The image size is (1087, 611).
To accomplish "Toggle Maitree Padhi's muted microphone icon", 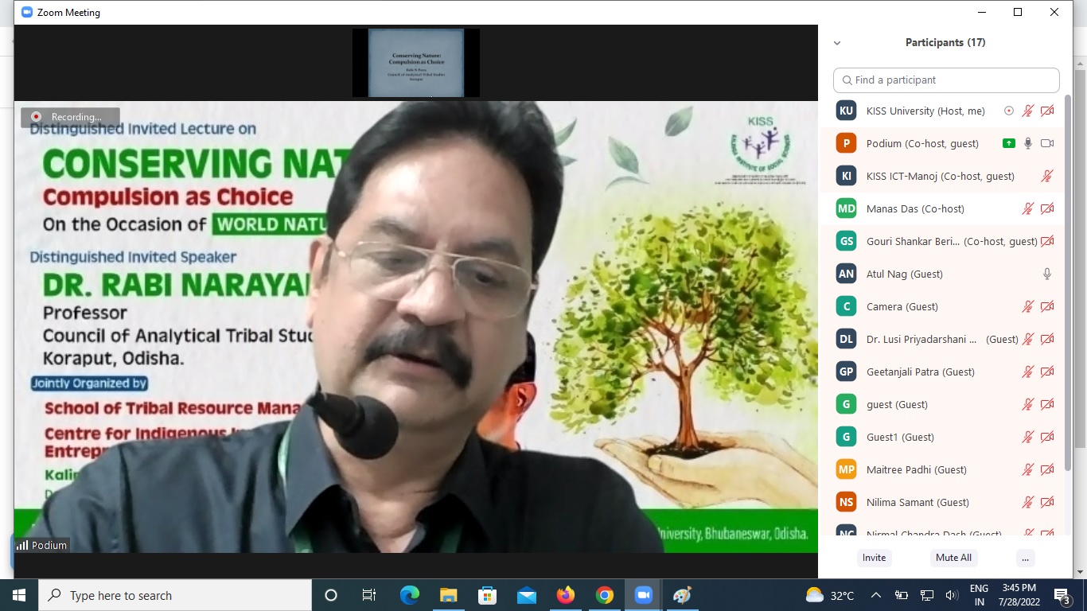I will pos(1028,469).
